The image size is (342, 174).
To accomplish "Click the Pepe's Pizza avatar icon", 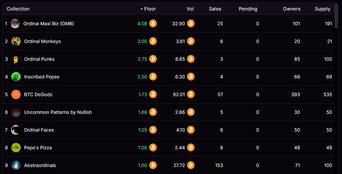I will tap(16, 148).
